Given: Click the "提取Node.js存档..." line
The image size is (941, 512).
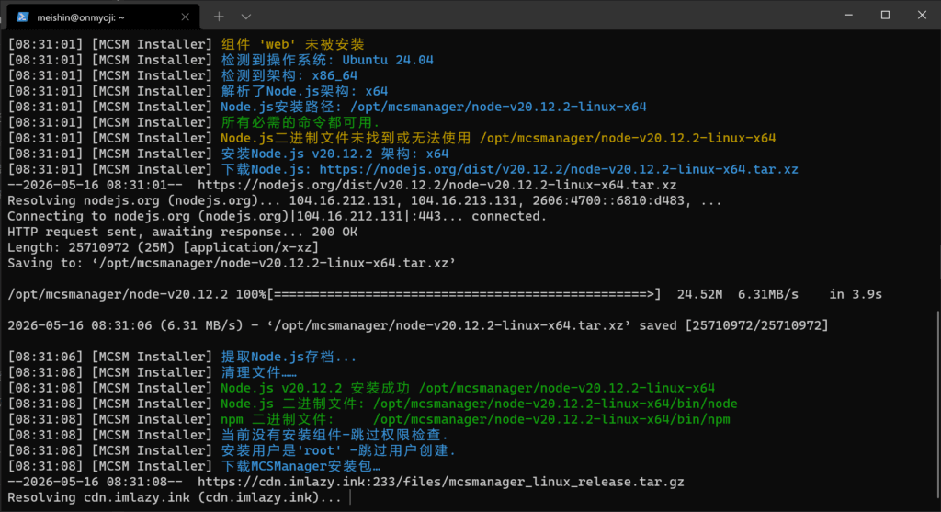Looking at the screenshot, I should [289, 357].
